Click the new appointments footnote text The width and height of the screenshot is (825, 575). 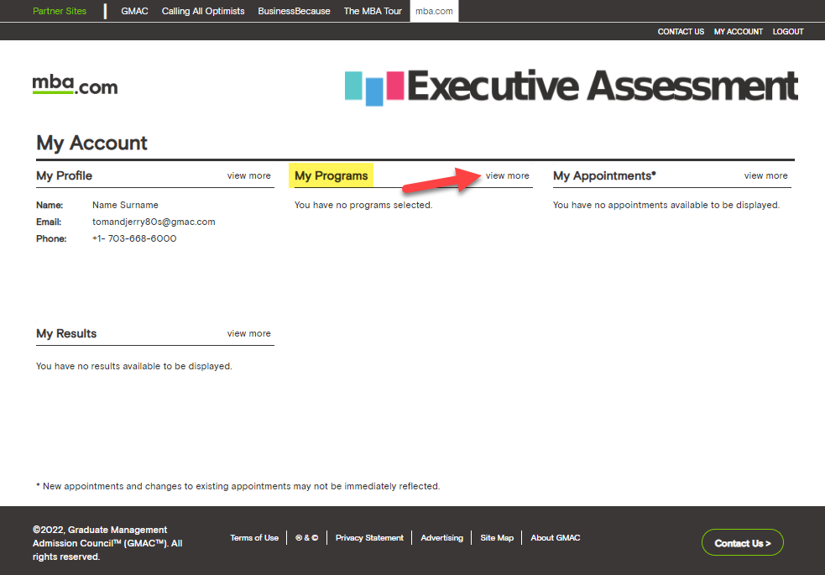238,486
